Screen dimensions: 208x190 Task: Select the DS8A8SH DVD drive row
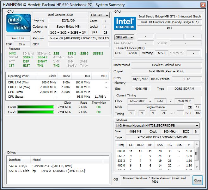(x=58, y=171)
